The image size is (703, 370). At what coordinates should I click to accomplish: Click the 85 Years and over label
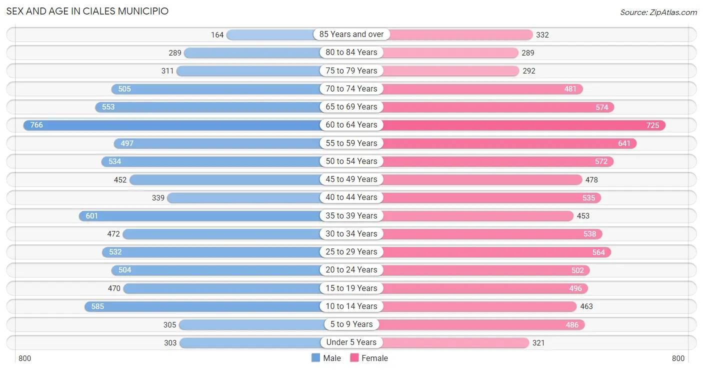(351, 34)
